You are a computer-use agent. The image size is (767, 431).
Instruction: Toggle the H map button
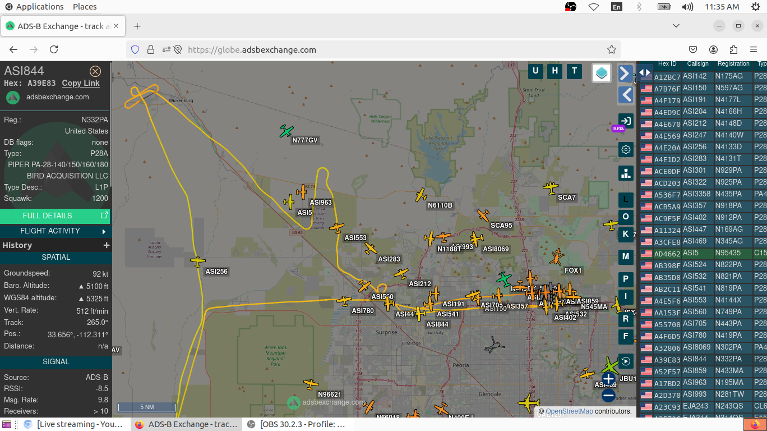pyautogui.click(x=555, y=71)
